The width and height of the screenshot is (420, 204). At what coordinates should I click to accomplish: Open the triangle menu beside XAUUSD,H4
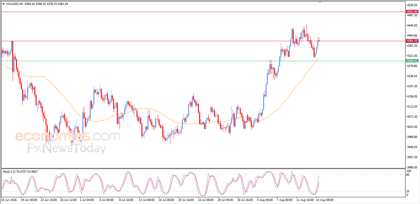pos(3,4)
